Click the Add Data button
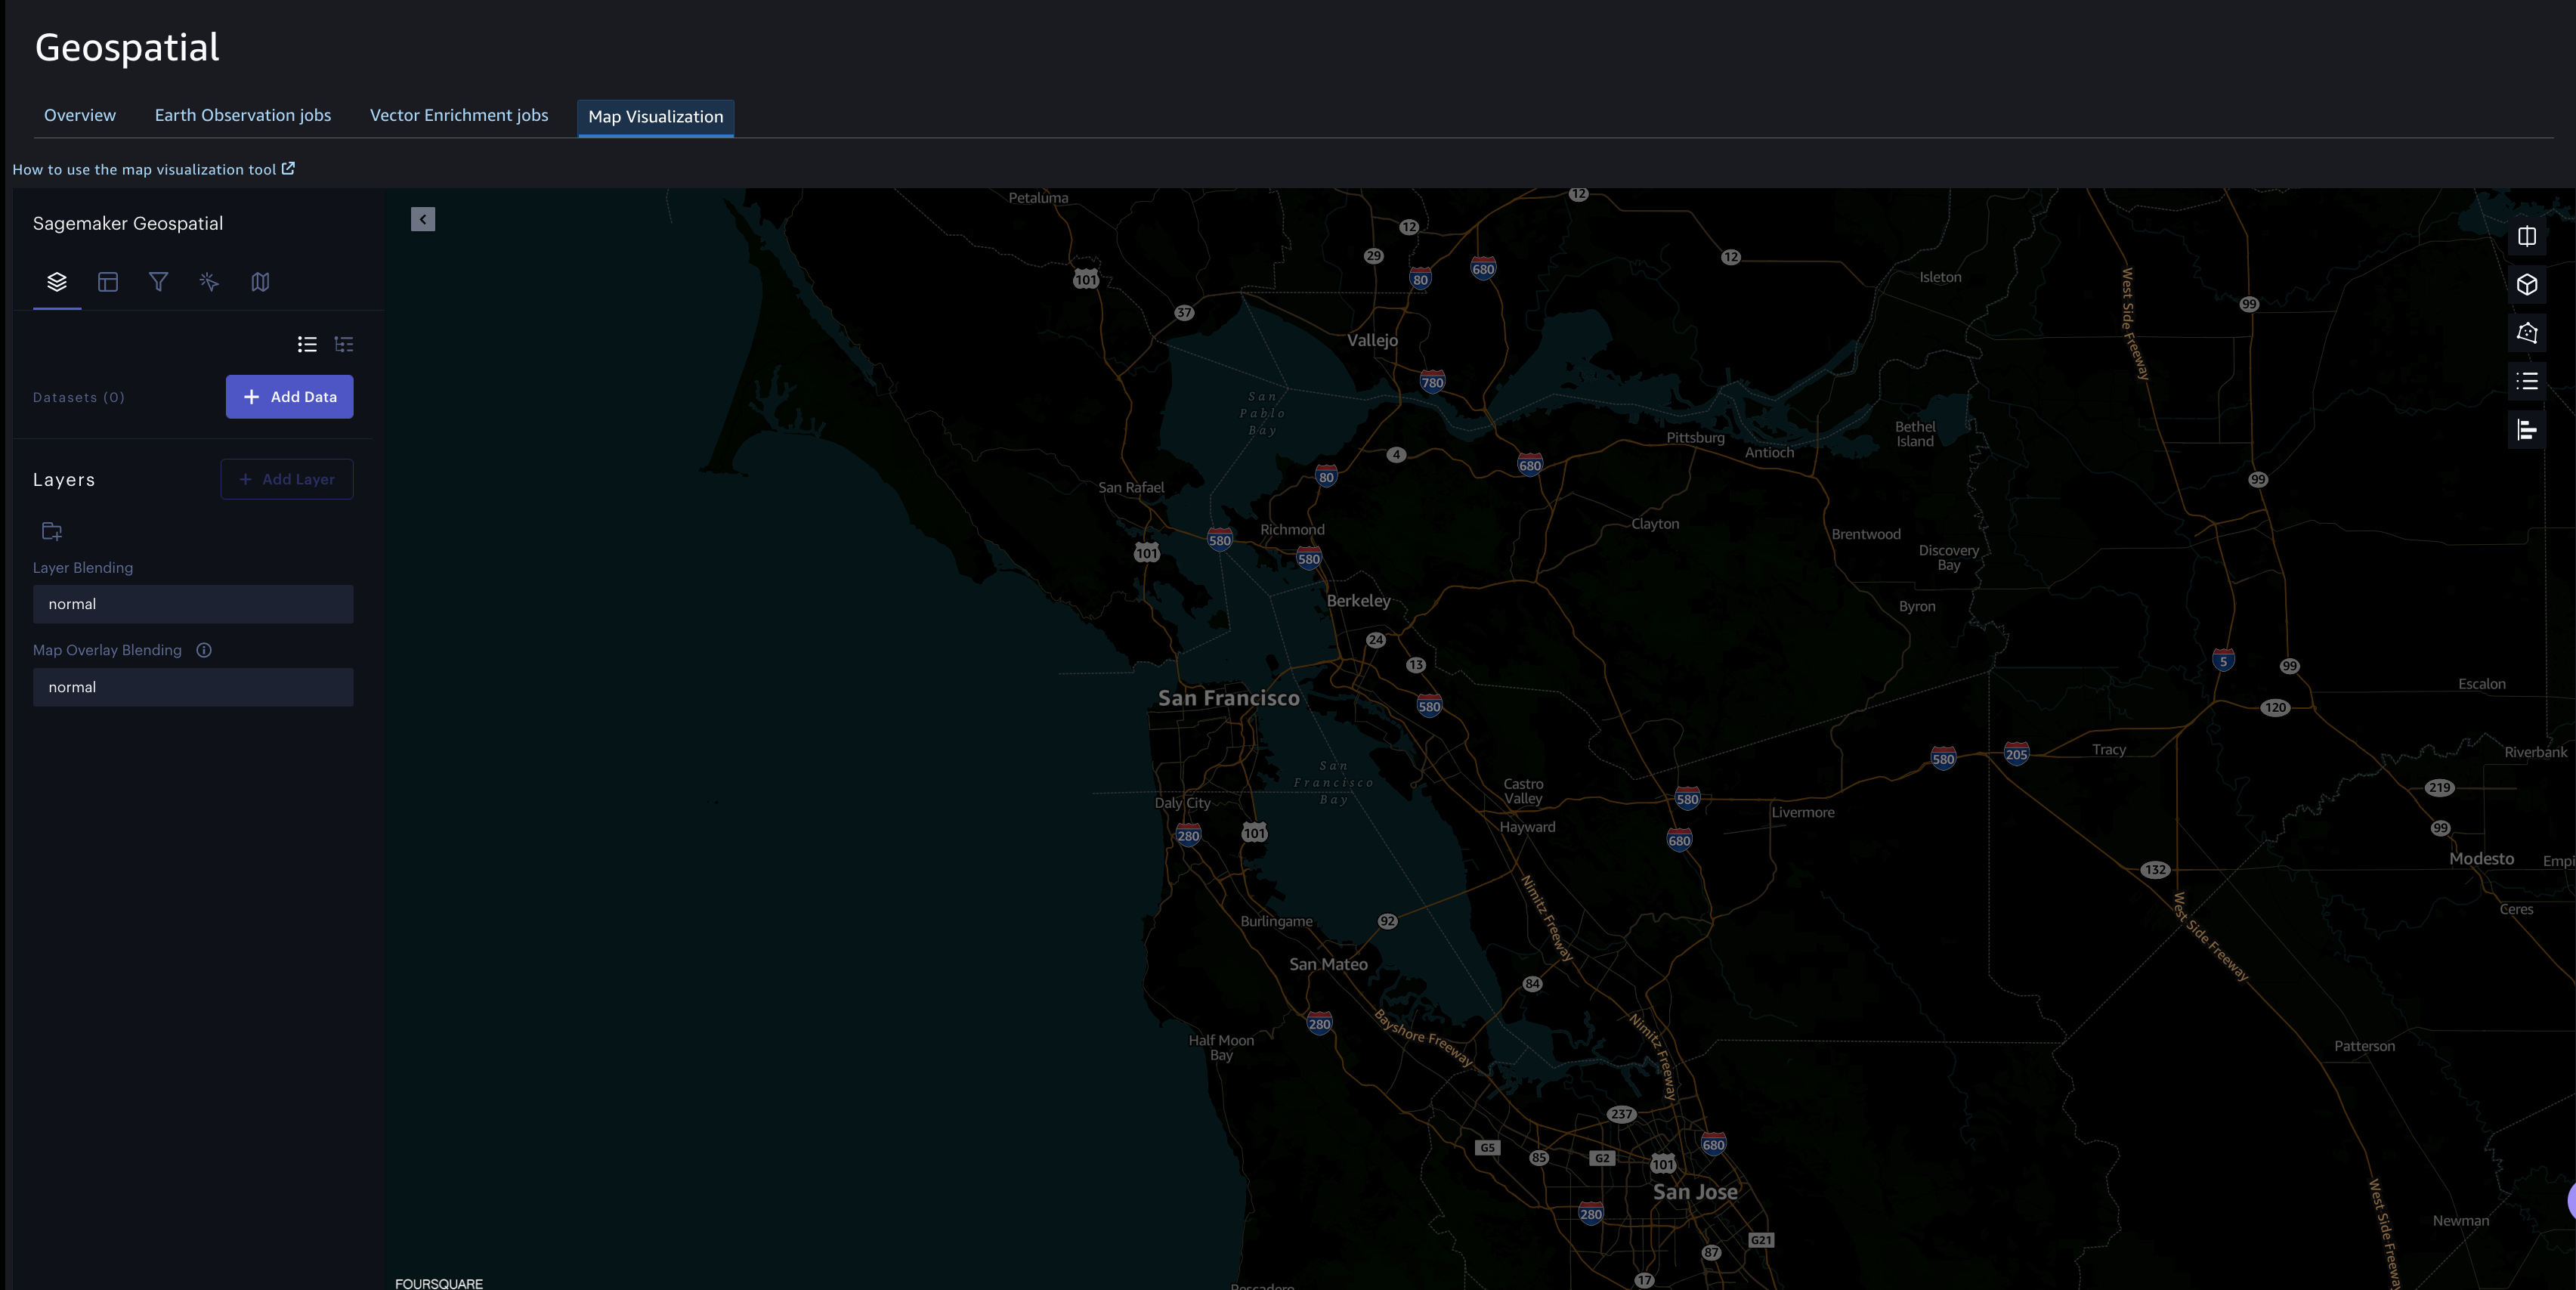Image resolution: width=2576 pixels, height=1290 pixels. tap(289, 397)
